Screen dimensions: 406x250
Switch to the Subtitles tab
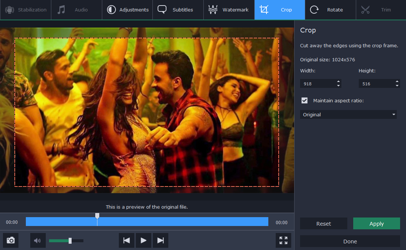[178, 10]
